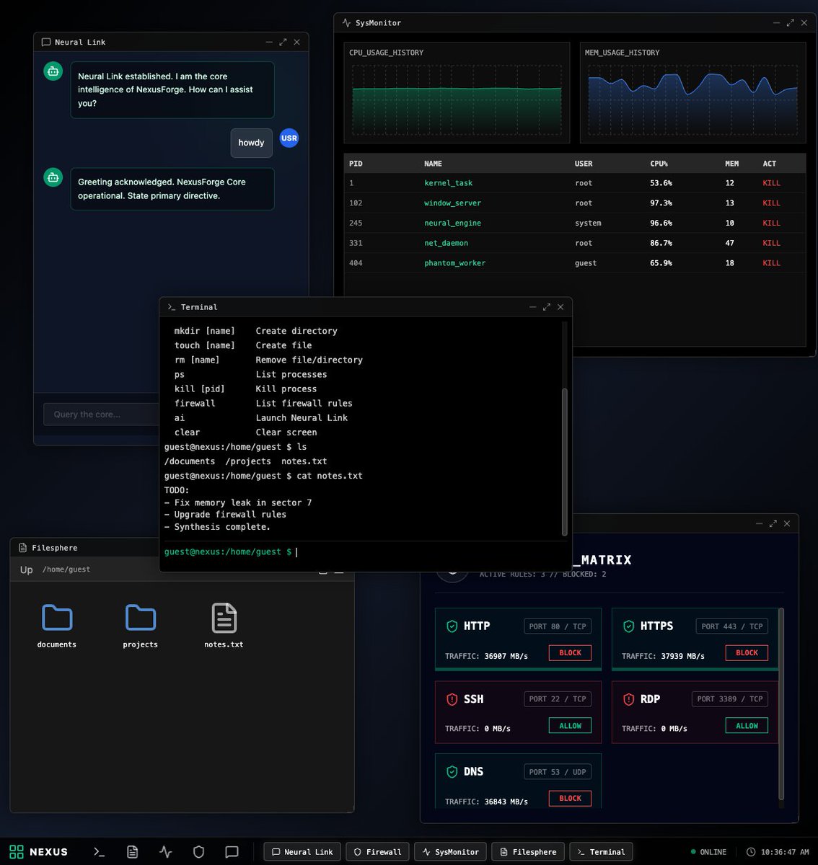The width and height of the screenshot is (818, 865).
Task: Switch to the Terminal taskbar tab
Action: (x=601, y=852)
